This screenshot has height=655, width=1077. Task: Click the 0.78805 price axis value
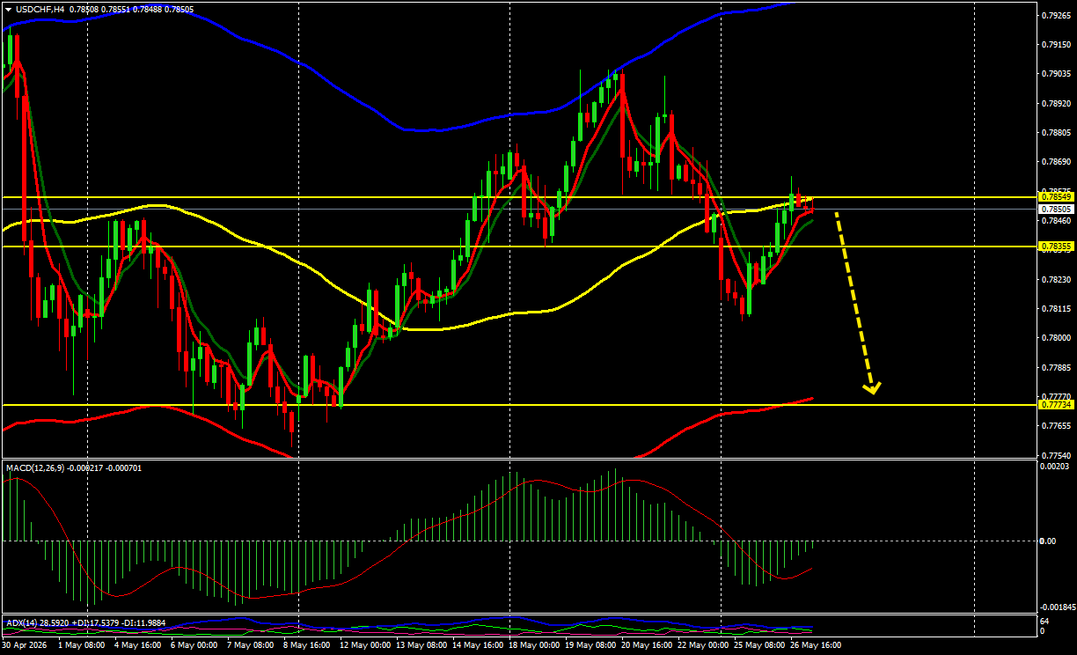tap(1056, 133)
